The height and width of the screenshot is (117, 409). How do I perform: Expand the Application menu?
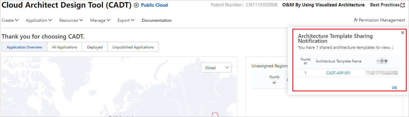[39, 20]
